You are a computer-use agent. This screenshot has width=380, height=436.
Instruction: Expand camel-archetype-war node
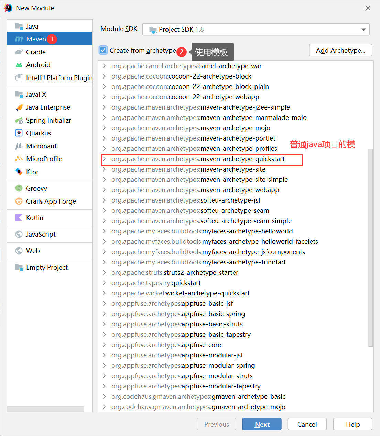click(104, 66)
